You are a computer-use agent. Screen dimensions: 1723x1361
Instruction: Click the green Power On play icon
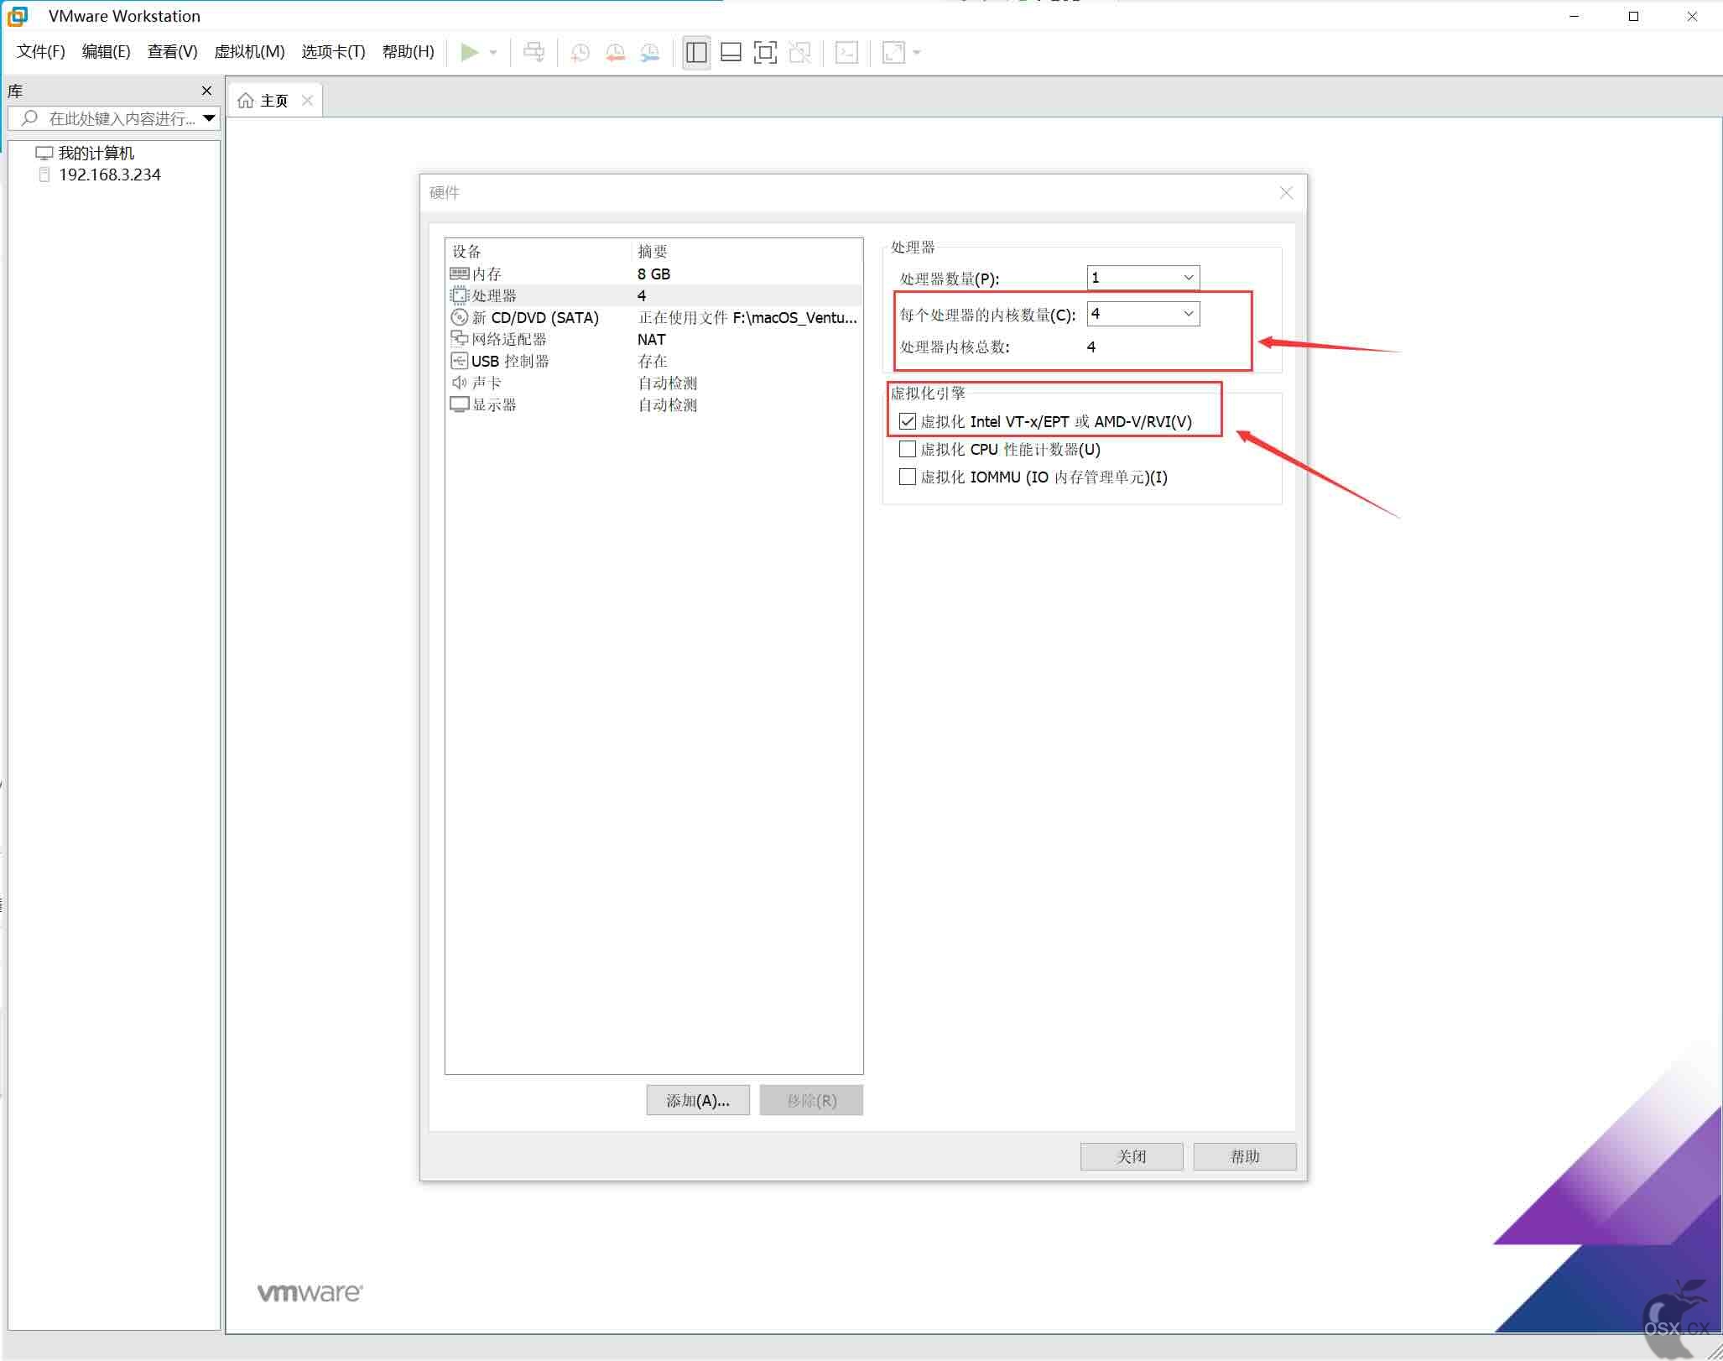coord(470,52)
